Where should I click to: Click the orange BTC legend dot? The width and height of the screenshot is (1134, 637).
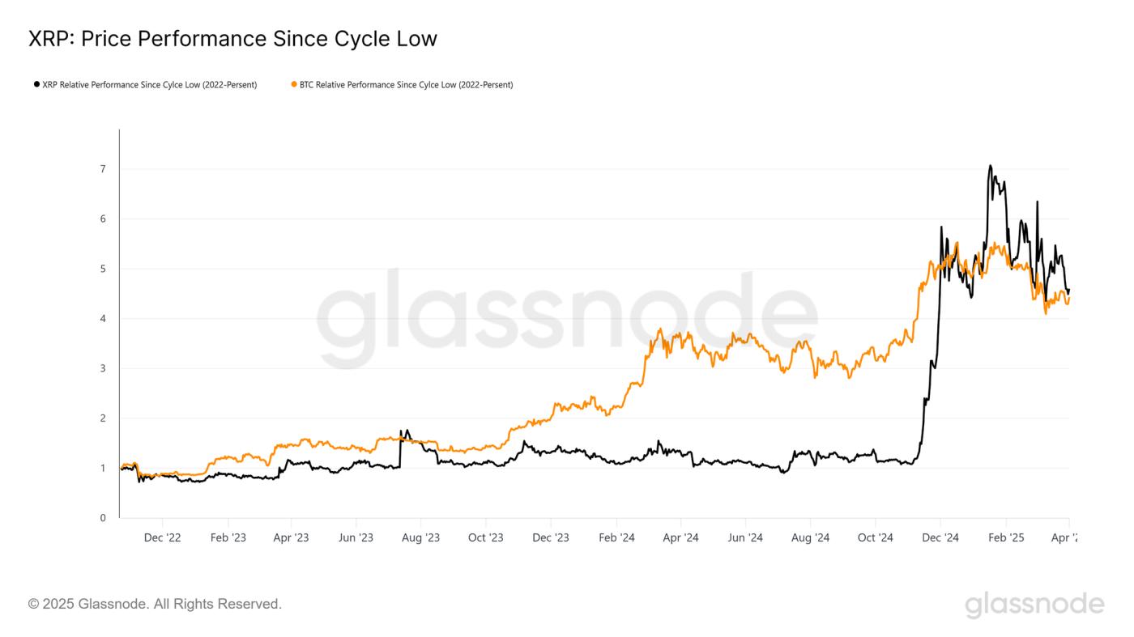click(x=294, y=84)
